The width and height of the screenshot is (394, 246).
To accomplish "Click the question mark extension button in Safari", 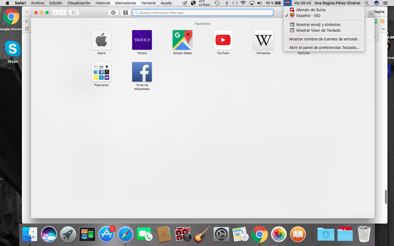I will [x=126, y=13].
